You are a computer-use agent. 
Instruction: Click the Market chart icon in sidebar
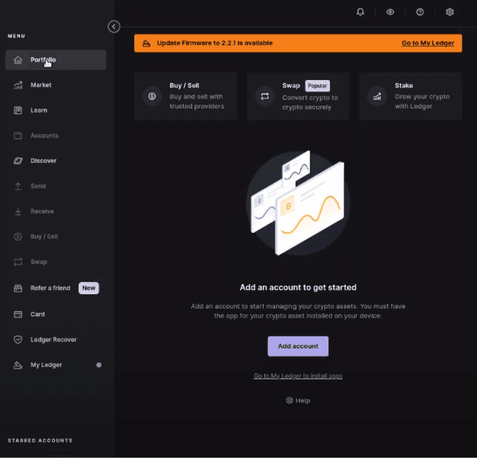tap(18, 85)
